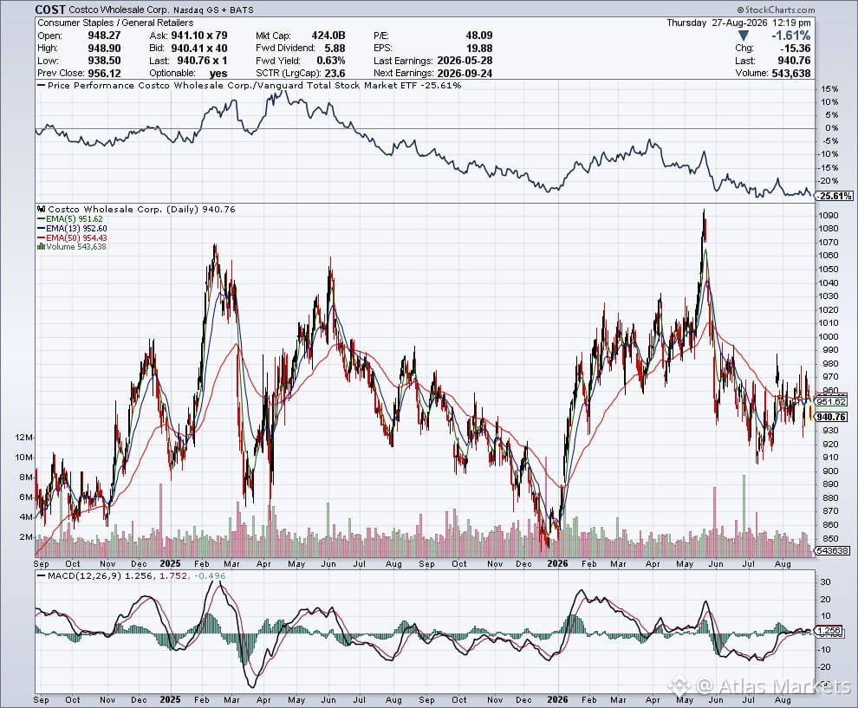Click the EMA(13) 952.60 legend entry
The width and height of the screenshot is (858, 708).
point(72,228)
